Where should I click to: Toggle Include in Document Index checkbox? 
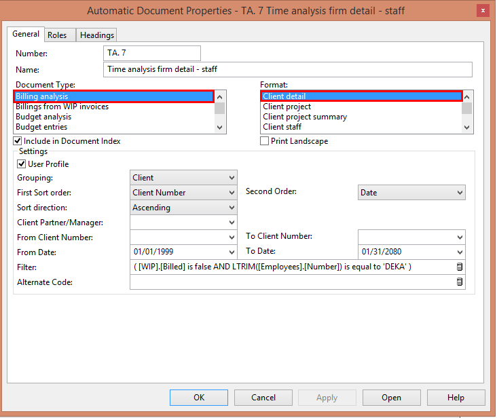click(x=18, y=141)
